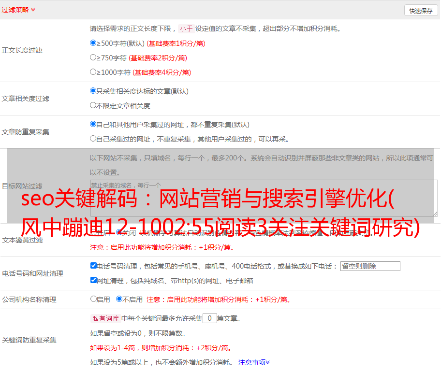Select the ≥500字符 default length option
Image resolution: width=441 pixels, height=371 pixels.
pos(93,43)
